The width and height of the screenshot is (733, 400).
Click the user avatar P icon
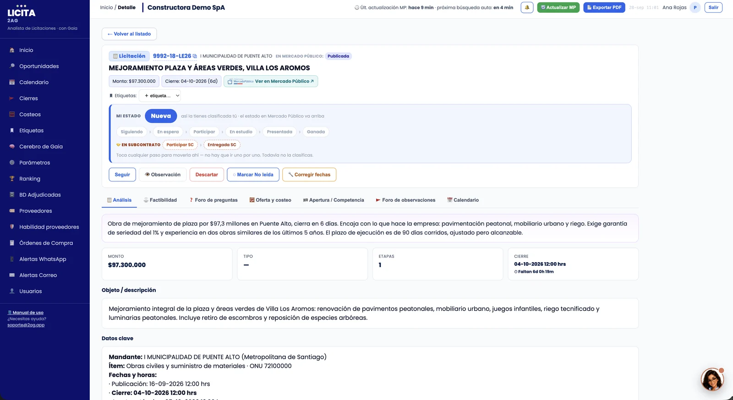[695, 7]
